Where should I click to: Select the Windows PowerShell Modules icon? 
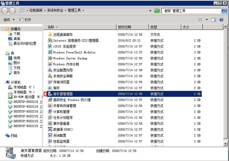(50, 52)
